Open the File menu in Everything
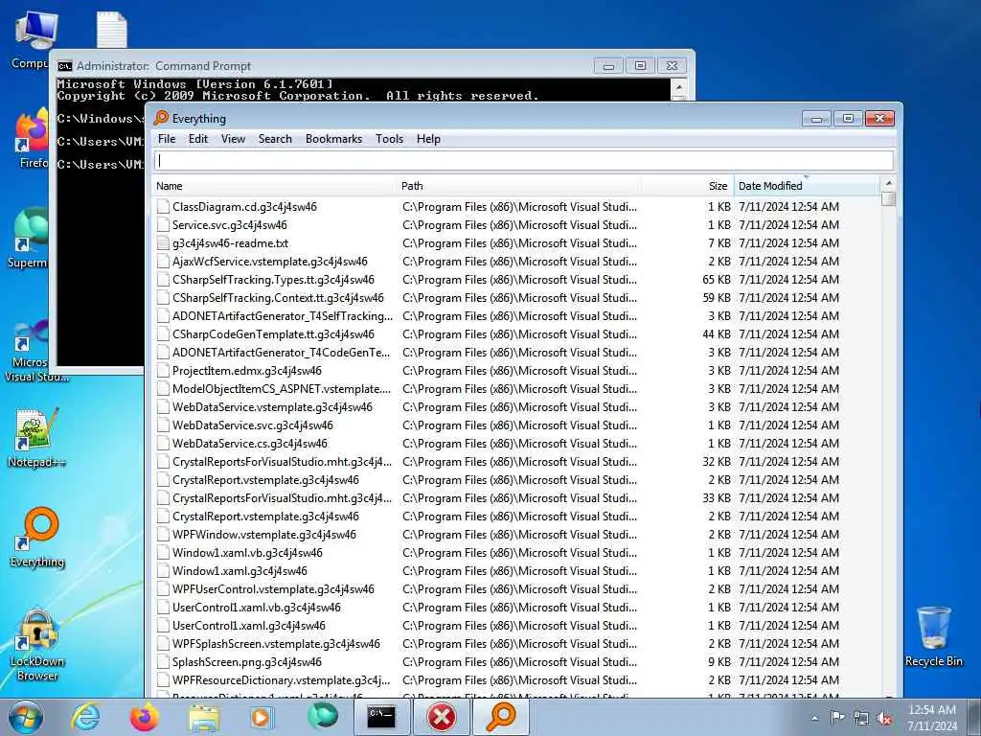Image resolution: width=981 pixels, height=736 pixels. (x=167, y=139)
